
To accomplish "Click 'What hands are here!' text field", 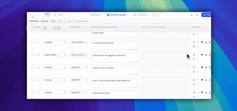I will (x=114, y=95).
